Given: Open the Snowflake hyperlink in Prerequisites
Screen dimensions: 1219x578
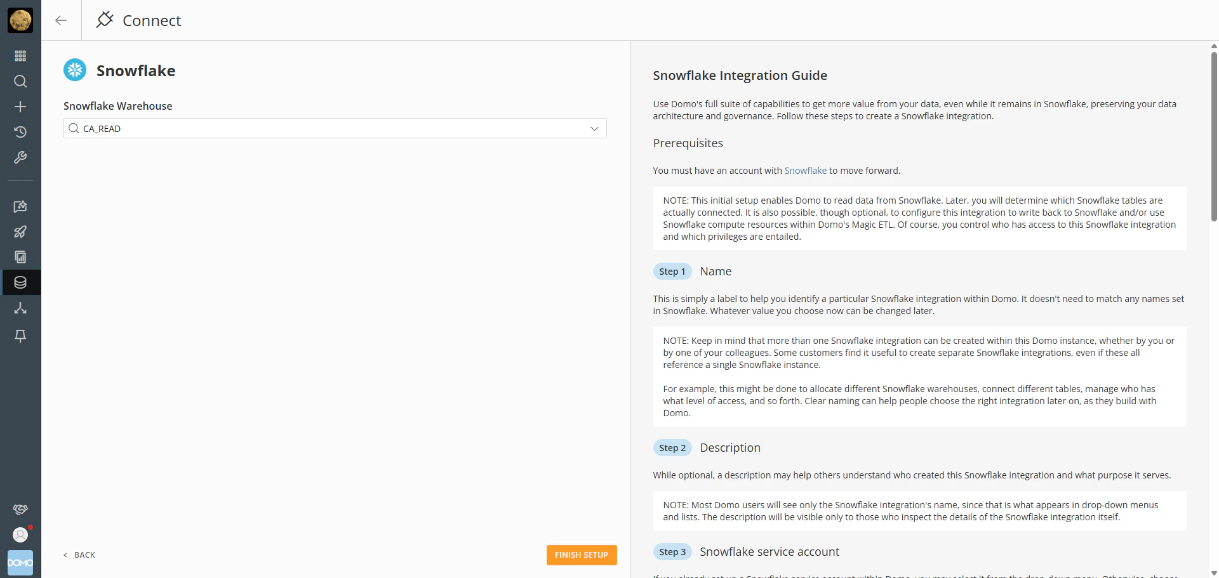Looking at the screenshot, I should point(806,171).
